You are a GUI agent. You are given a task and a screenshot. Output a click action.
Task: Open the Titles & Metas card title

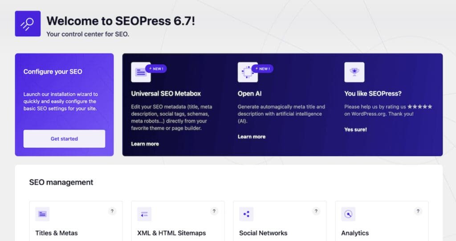57,233
